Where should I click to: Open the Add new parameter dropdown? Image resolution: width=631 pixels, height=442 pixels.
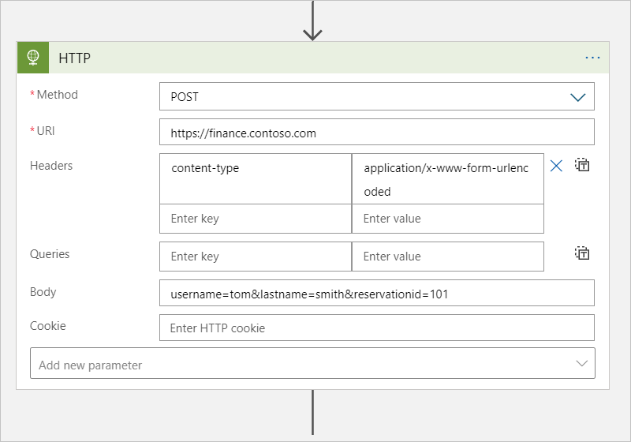312,364
